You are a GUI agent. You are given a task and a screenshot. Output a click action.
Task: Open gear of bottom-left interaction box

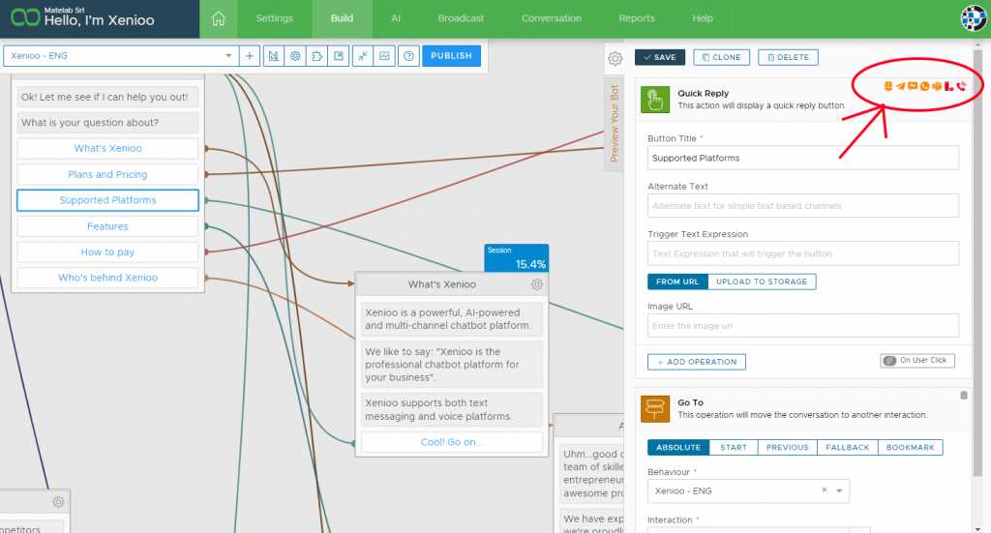(x=58, y=502)
